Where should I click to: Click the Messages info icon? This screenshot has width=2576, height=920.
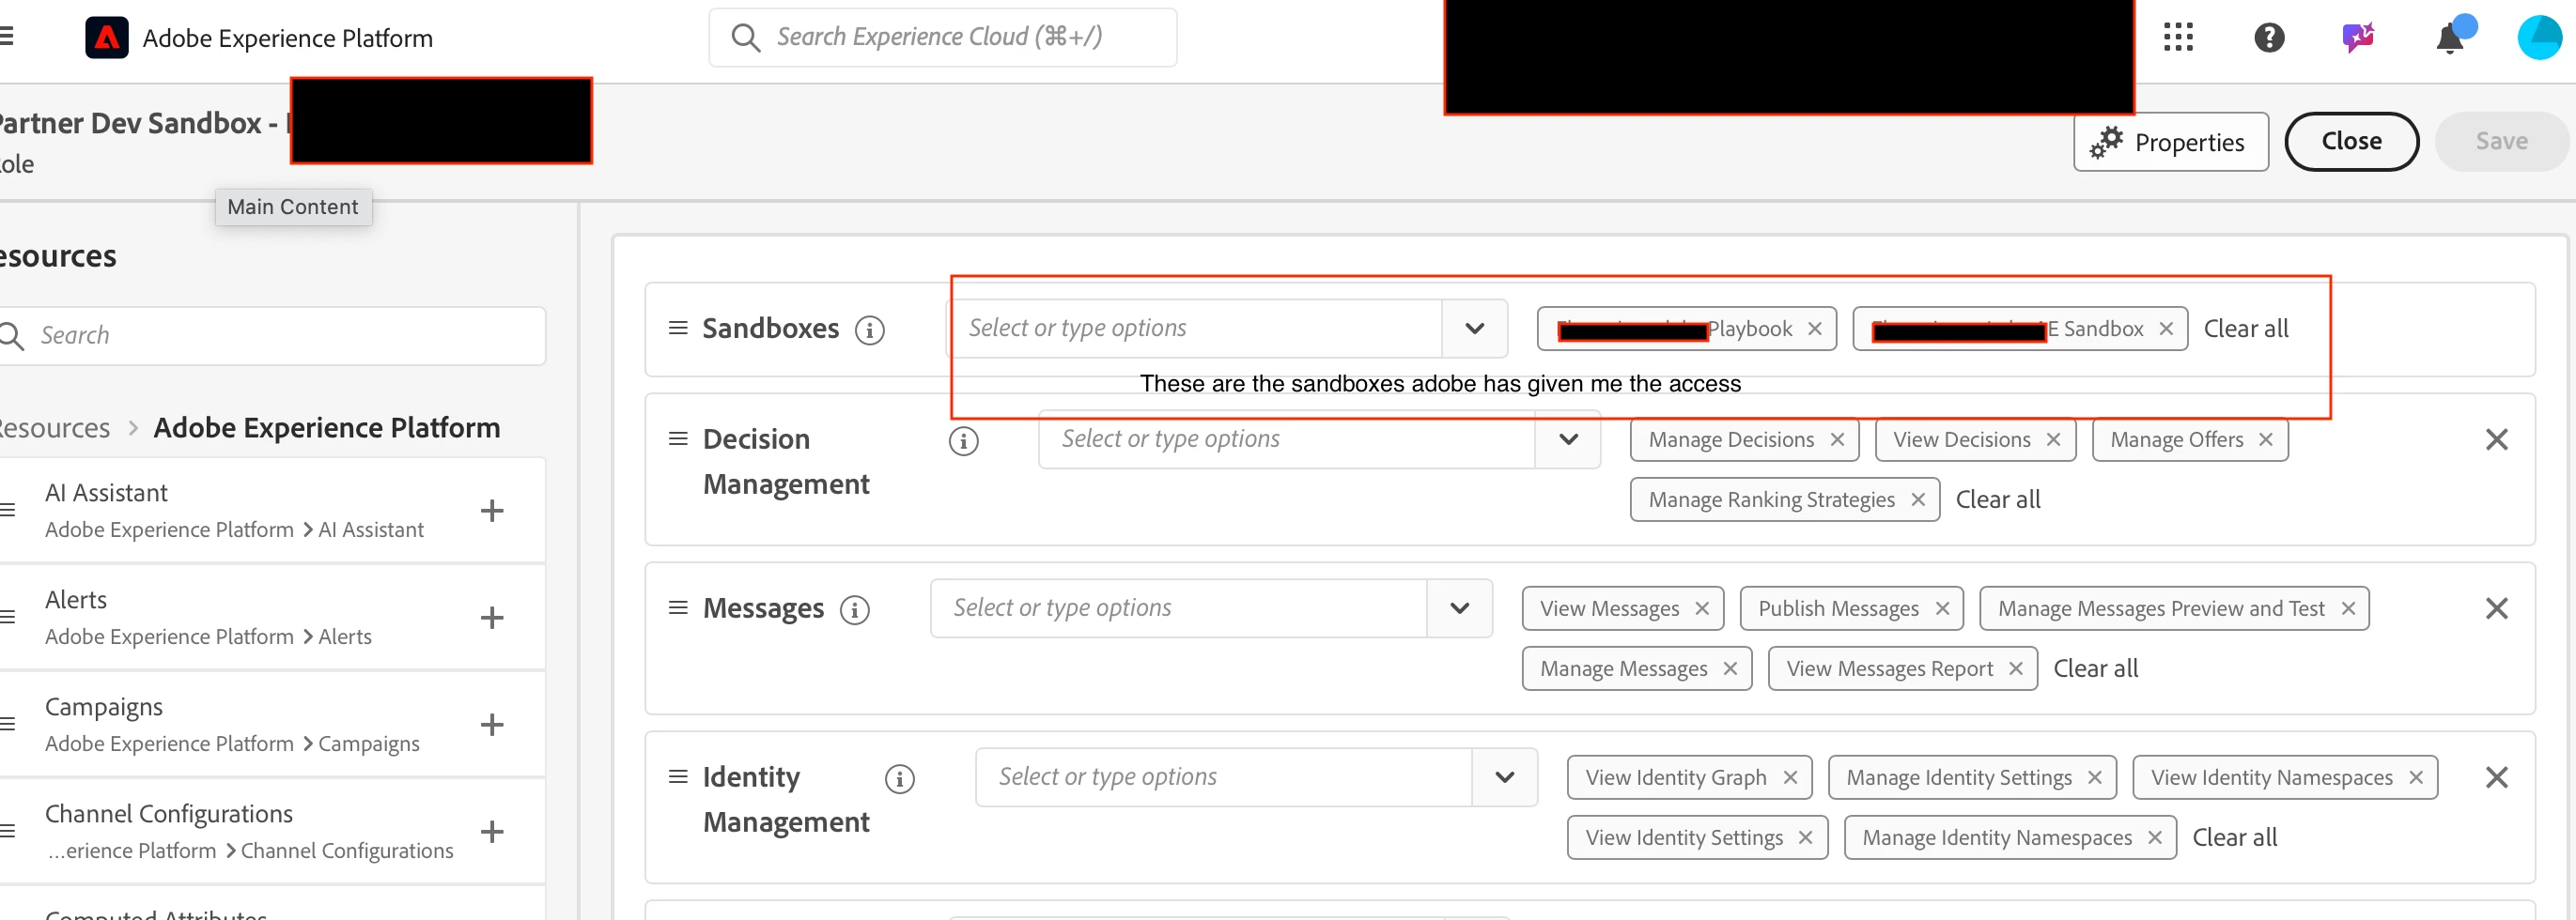[854, 609]
